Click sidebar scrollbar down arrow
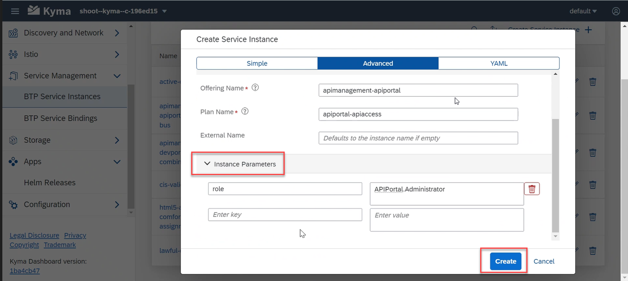Viewport: 628px width, 281px height. [131, 213]
